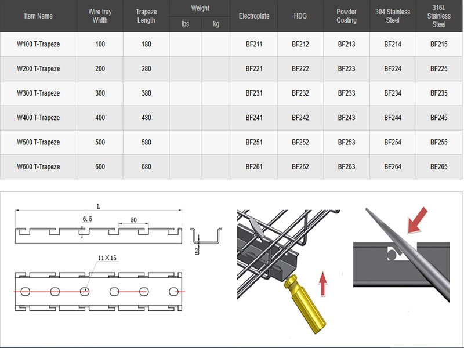Viewport: 464px width, 348px height.
Task: Click the Item Name column header
Action: click(x=38, y=16)
